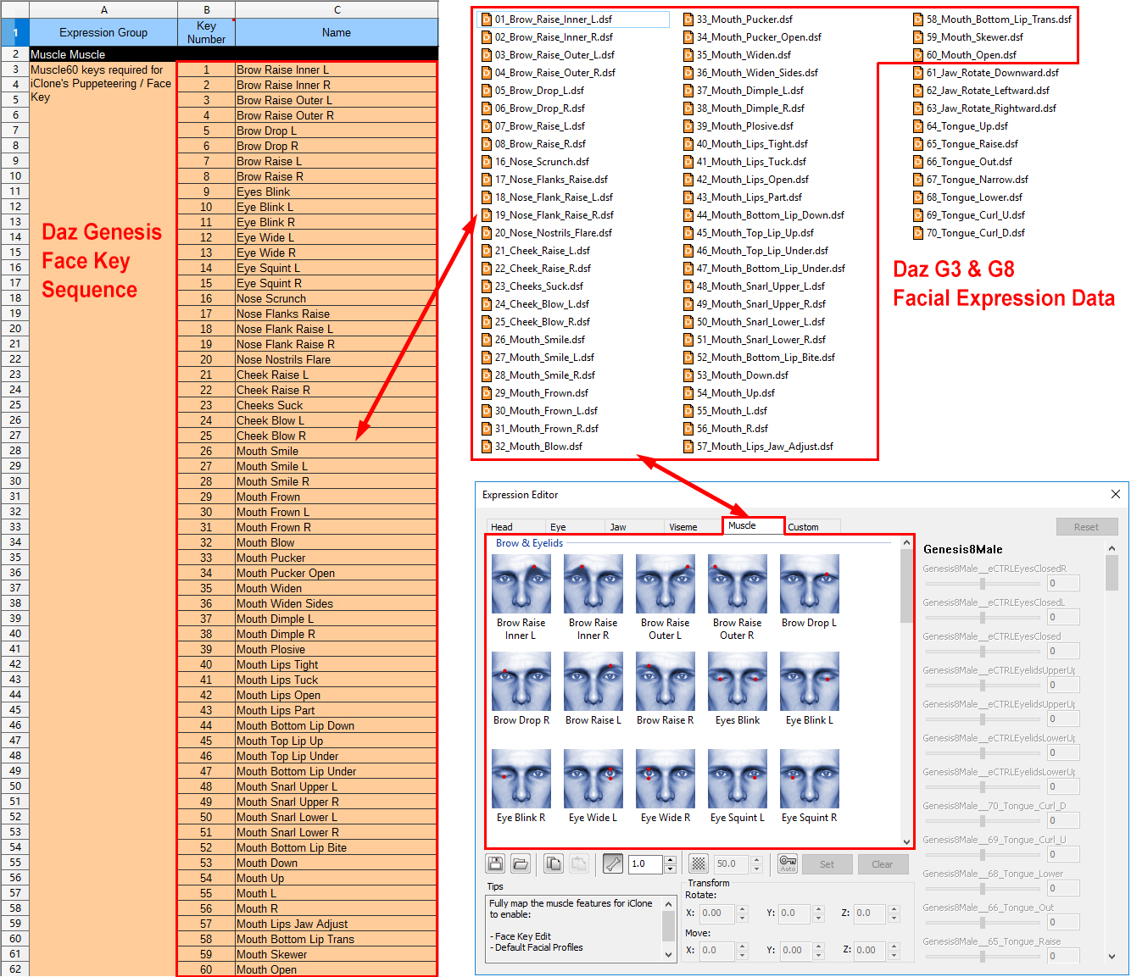
Task: Click the expression list scrollbar down arrow
Action: tap(906, 841)
